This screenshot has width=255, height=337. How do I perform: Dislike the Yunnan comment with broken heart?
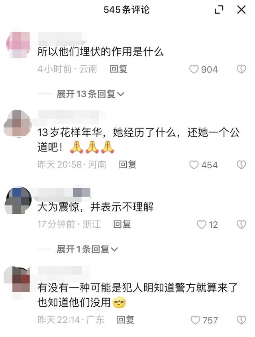pyautogui.click(x=241, y=69)
